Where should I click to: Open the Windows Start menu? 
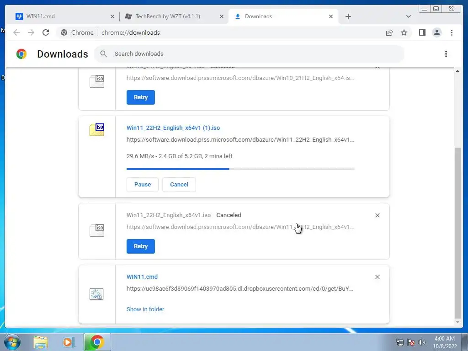(x=12, y=342)
